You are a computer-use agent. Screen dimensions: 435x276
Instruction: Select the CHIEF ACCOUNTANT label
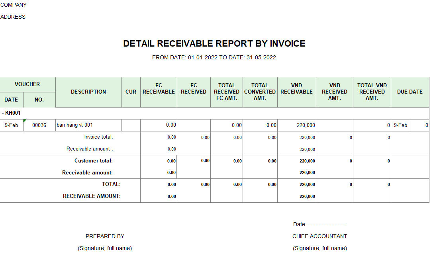[x=319, y=236]
